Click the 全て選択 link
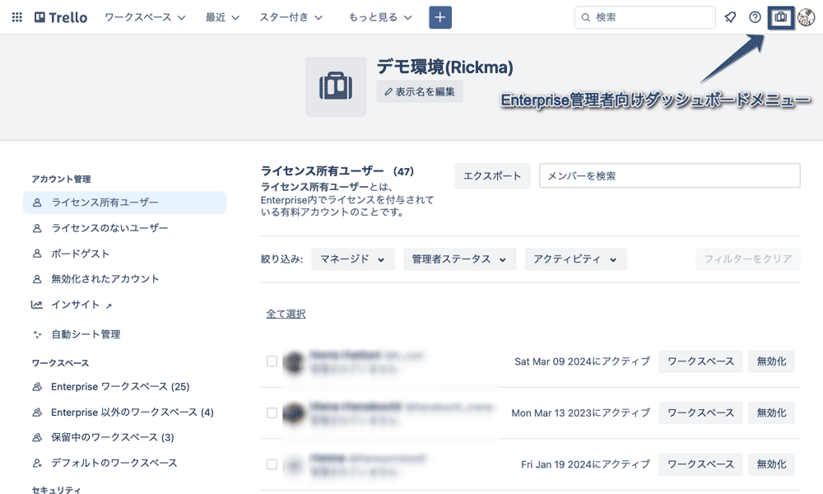 286,314
